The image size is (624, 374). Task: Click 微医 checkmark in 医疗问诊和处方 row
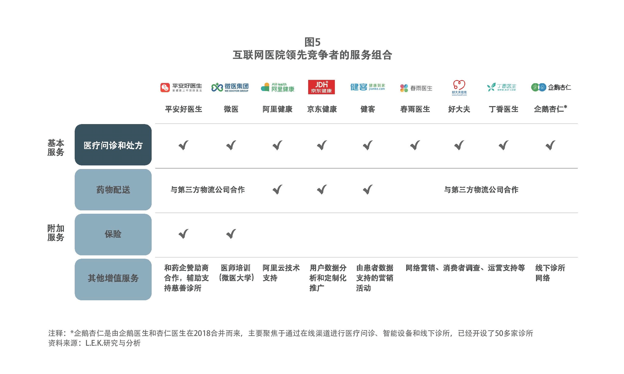point(231,145)
